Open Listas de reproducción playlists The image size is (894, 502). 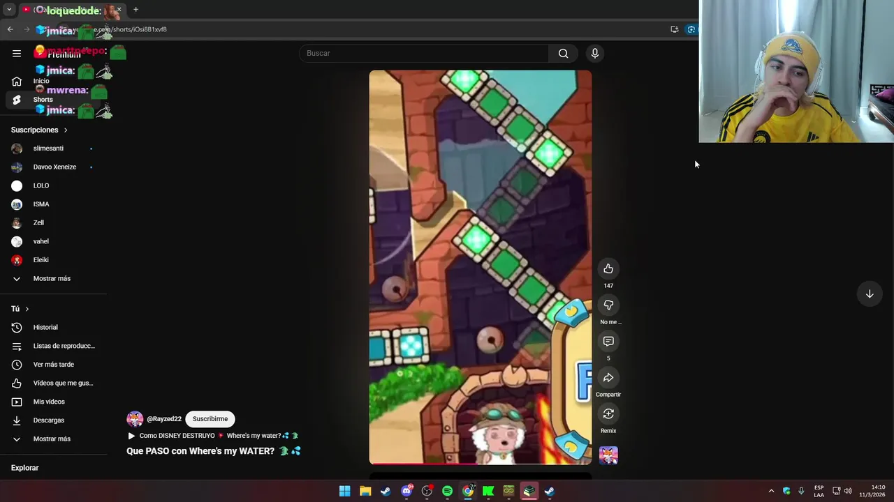point(54,346)
